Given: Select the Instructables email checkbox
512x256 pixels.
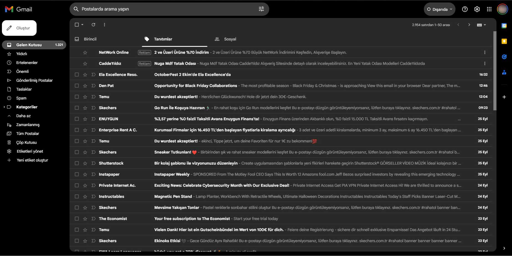Looking at the screenshot, I should click(77, 196).
